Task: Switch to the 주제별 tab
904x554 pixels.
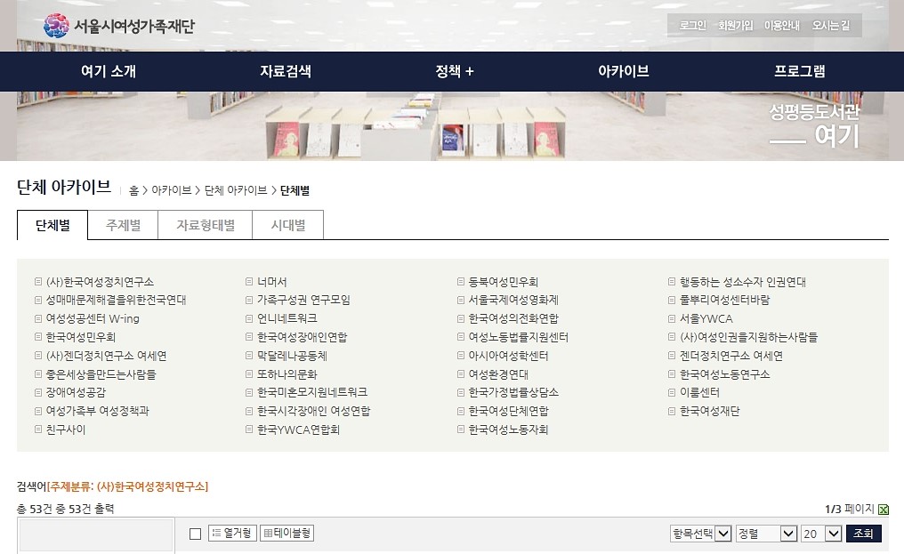Action: [123, 225]
